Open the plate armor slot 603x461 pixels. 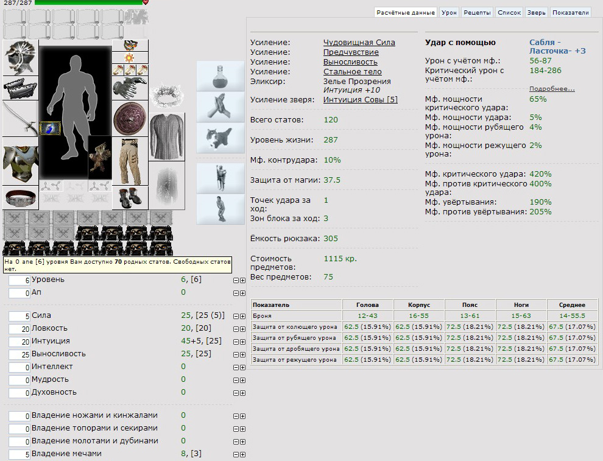(x=21, y=161)
